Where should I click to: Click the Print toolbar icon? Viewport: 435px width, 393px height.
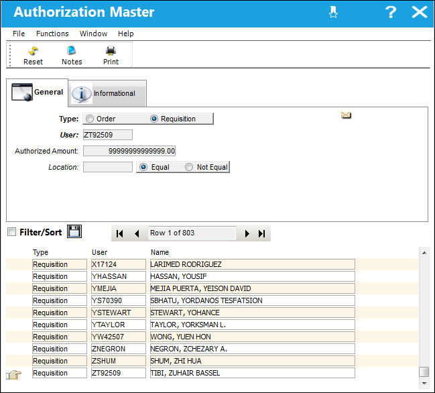(x=111, y=55)
